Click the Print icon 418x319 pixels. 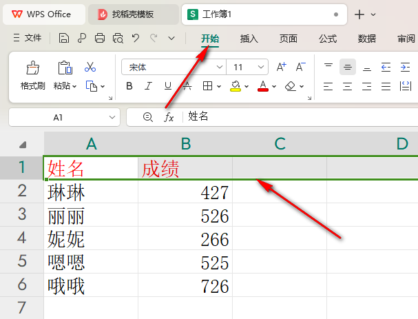[100, 39]
